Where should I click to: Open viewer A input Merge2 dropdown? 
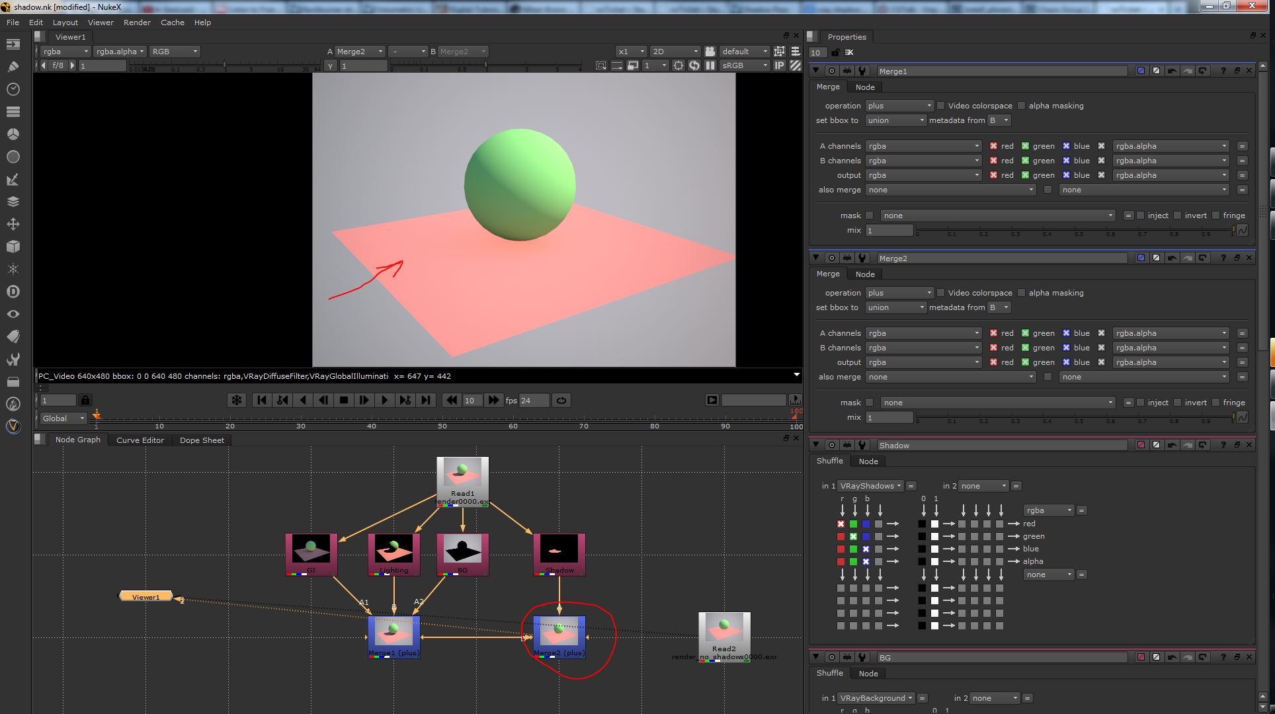click(359, 52)
